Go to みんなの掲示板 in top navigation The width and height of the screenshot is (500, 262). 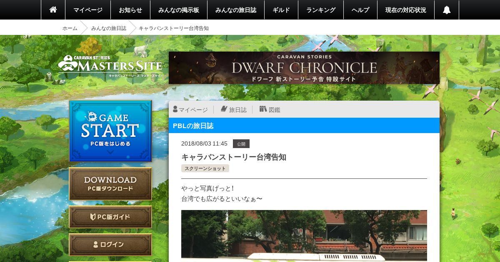tap(179, 10)
